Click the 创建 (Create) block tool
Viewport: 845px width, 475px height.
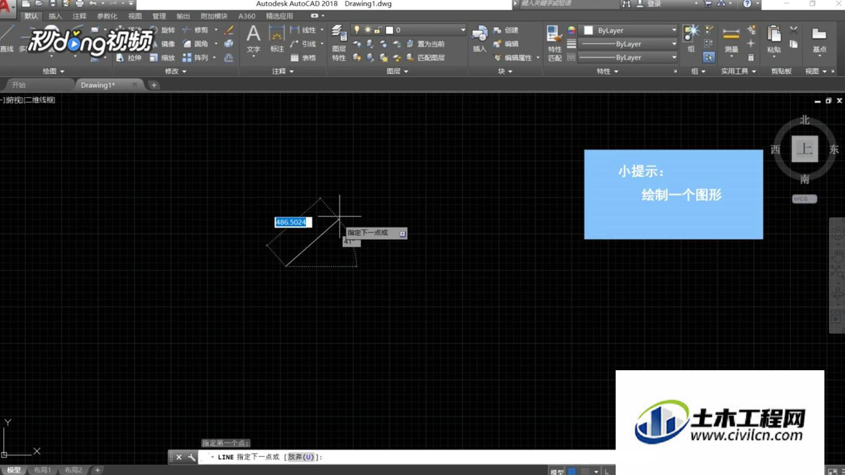506,30
